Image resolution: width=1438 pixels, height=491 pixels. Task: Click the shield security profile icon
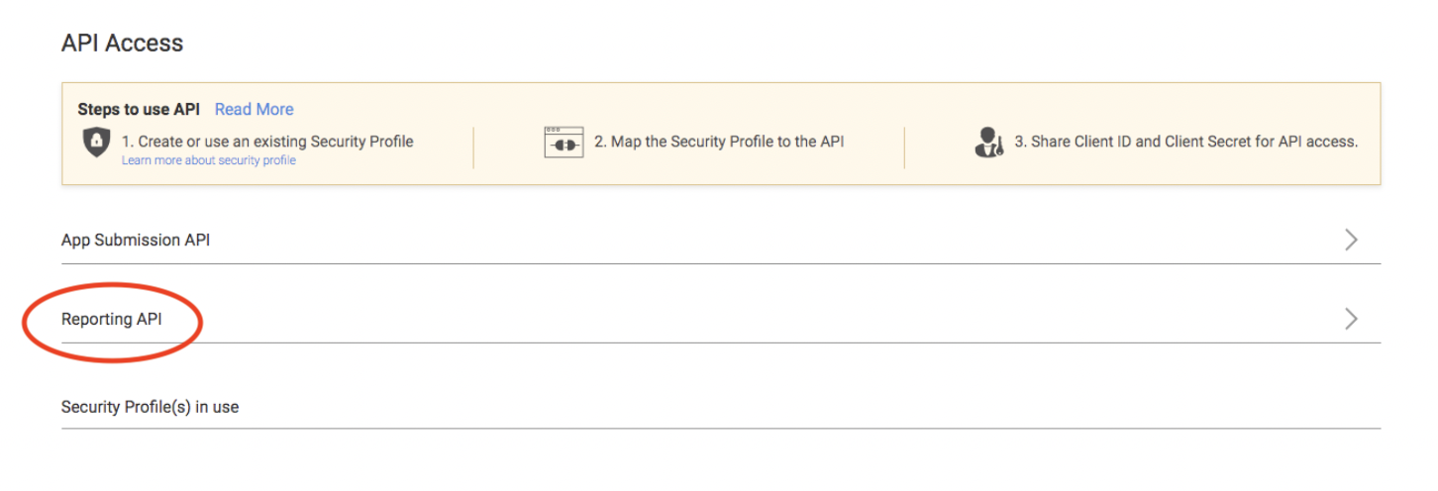click(96, 142)
